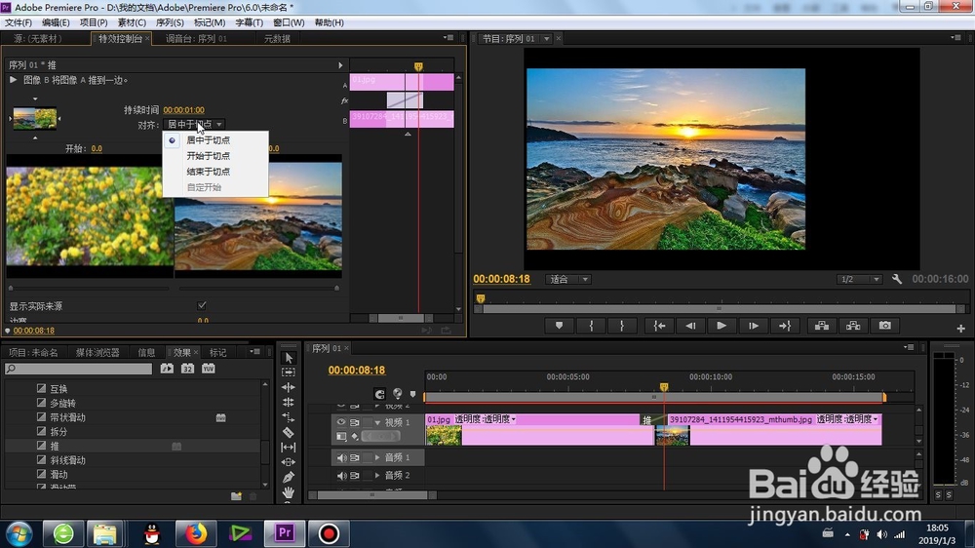Select the Slide tool
The image size is (975, 548).
click(289, 462)
